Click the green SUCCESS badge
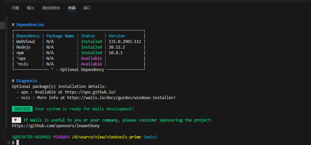 (x=22, y=109)
